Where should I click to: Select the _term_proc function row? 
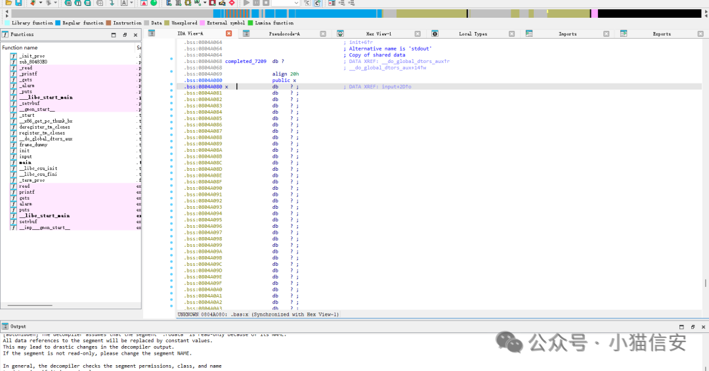[75, 180]
